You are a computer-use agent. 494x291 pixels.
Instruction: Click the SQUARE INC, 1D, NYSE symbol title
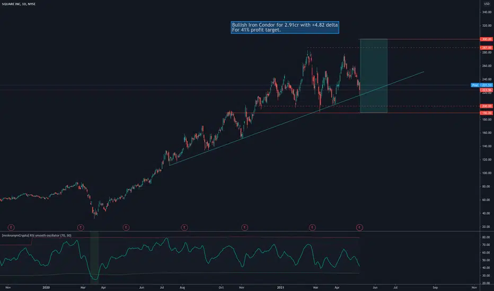point(19,4)
